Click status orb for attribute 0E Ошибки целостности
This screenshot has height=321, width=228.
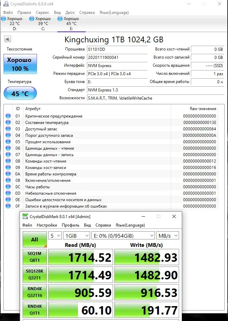8,199
